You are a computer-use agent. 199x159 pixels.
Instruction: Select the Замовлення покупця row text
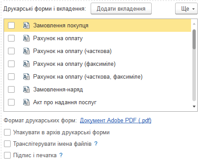click(61, 26)
